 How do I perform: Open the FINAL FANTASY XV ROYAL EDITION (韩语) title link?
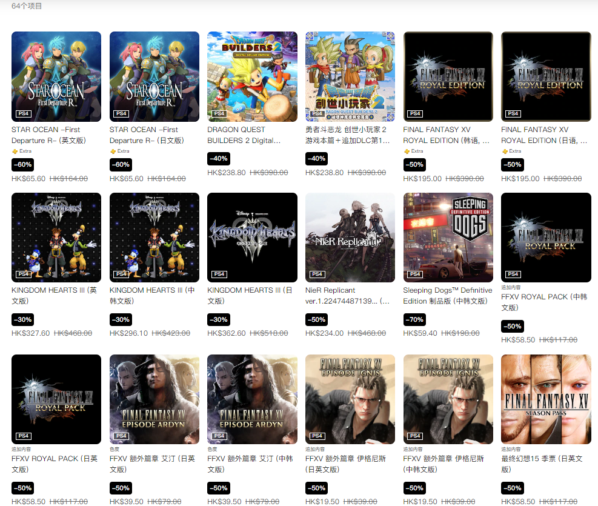point(446,135)
